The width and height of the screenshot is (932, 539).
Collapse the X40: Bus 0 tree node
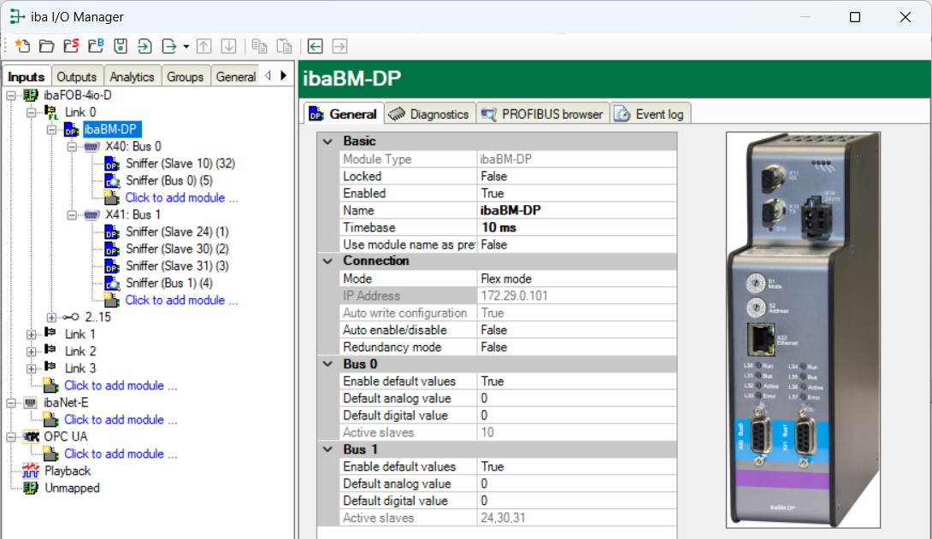[x=72, y=146]
